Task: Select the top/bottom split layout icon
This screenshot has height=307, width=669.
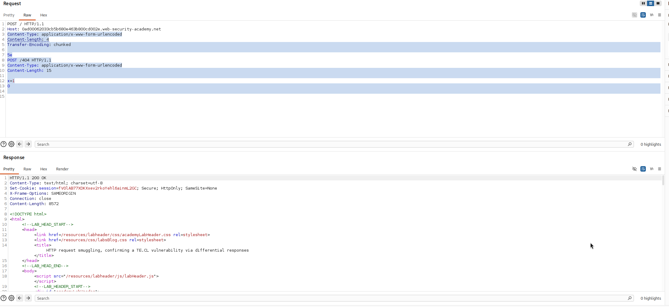Action: (650, 3)
